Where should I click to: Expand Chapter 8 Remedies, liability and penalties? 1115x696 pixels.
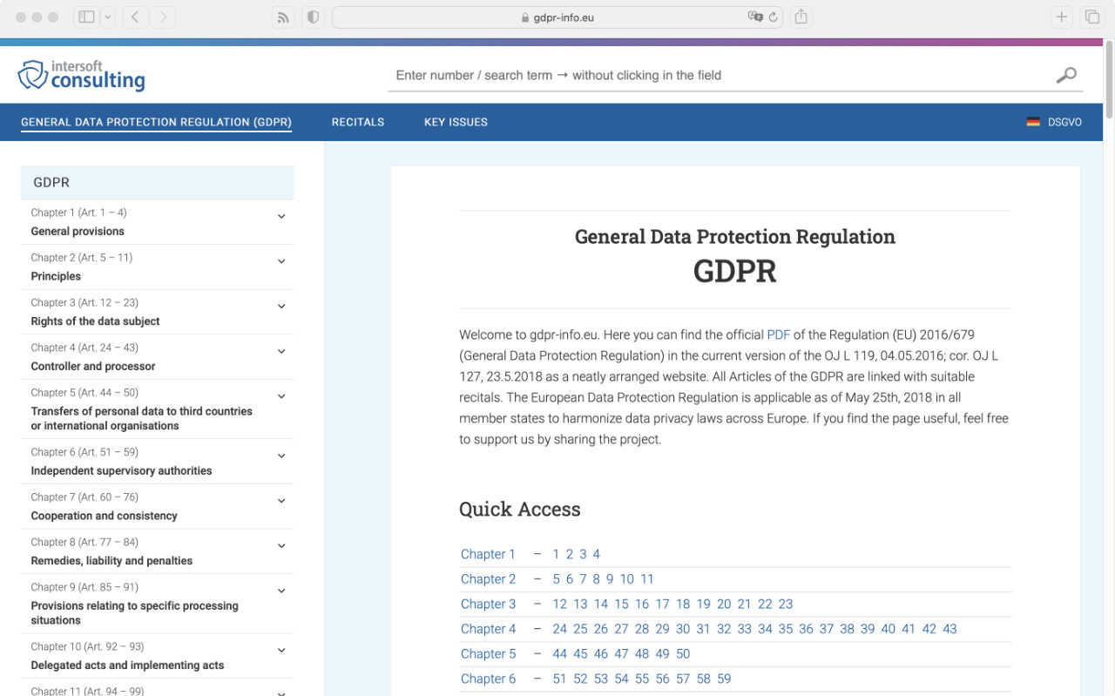(281, 546)
